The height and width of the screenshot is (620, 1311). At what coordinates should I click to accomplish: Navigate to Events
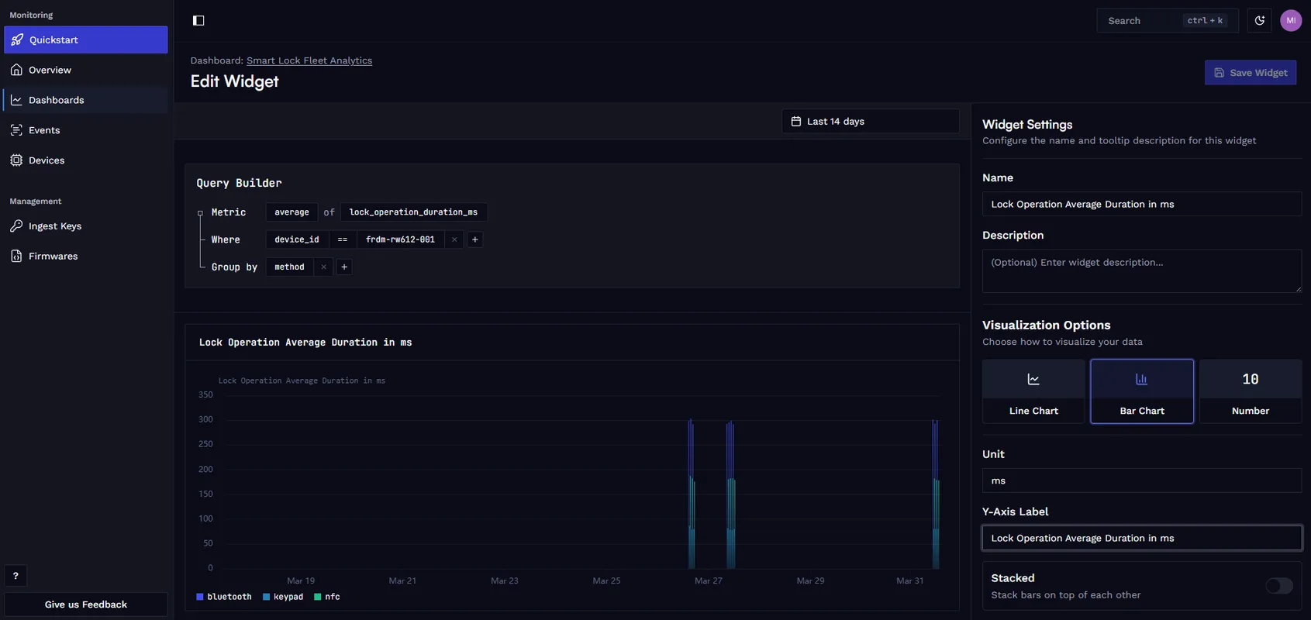coord(86,130)
